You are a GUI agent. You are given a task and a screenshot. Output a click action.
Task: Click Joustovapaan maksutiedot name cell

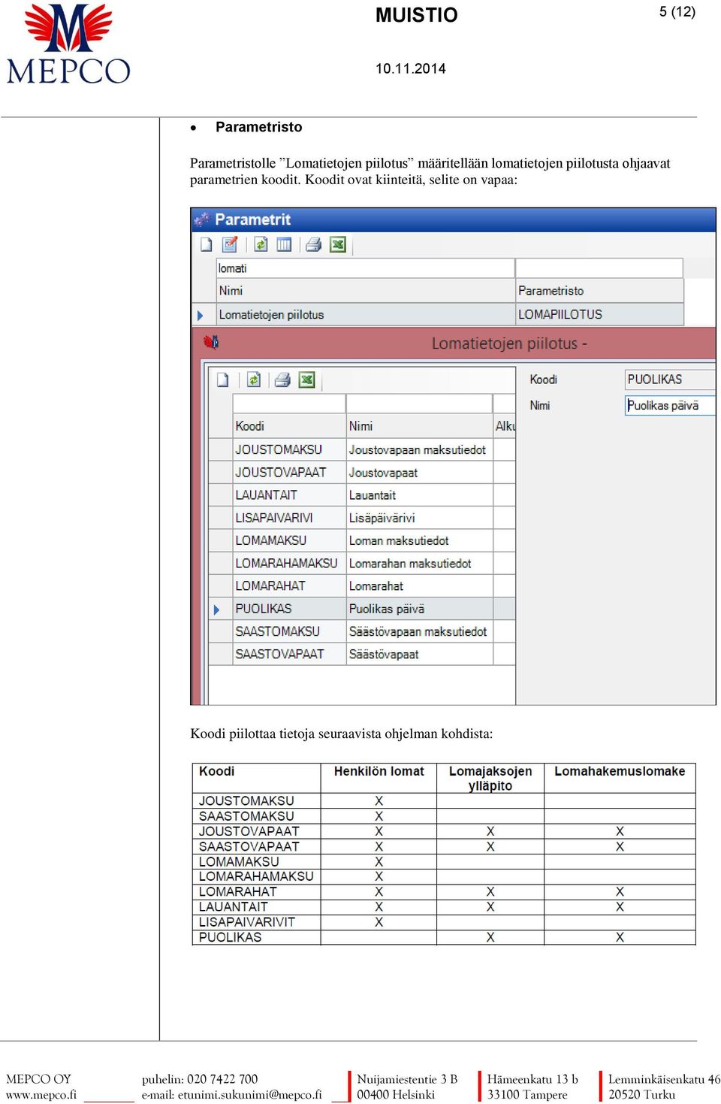point(419,449)
